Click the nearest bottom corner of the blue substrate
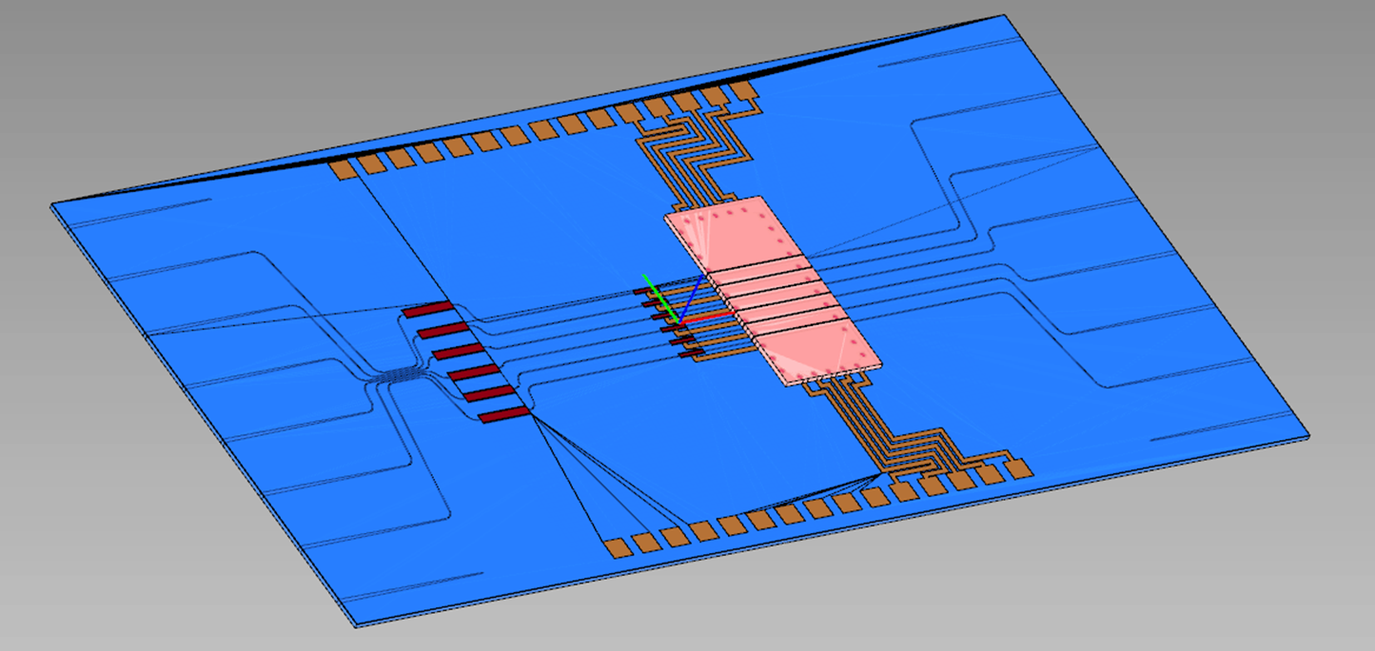Image resolution: width=1375 pixels, height=651 pixels. [x=357, y=623]
